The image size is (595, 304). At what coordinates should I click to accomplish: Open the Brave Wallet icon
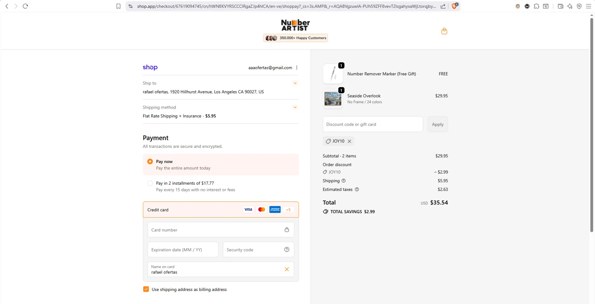coord(560,6)
